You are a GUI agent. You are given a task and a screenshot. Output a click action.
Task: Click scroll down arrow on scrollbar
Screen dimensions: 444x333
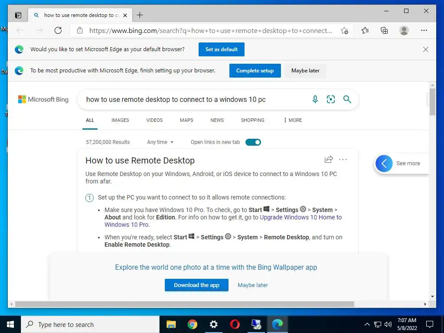[432, 297]
